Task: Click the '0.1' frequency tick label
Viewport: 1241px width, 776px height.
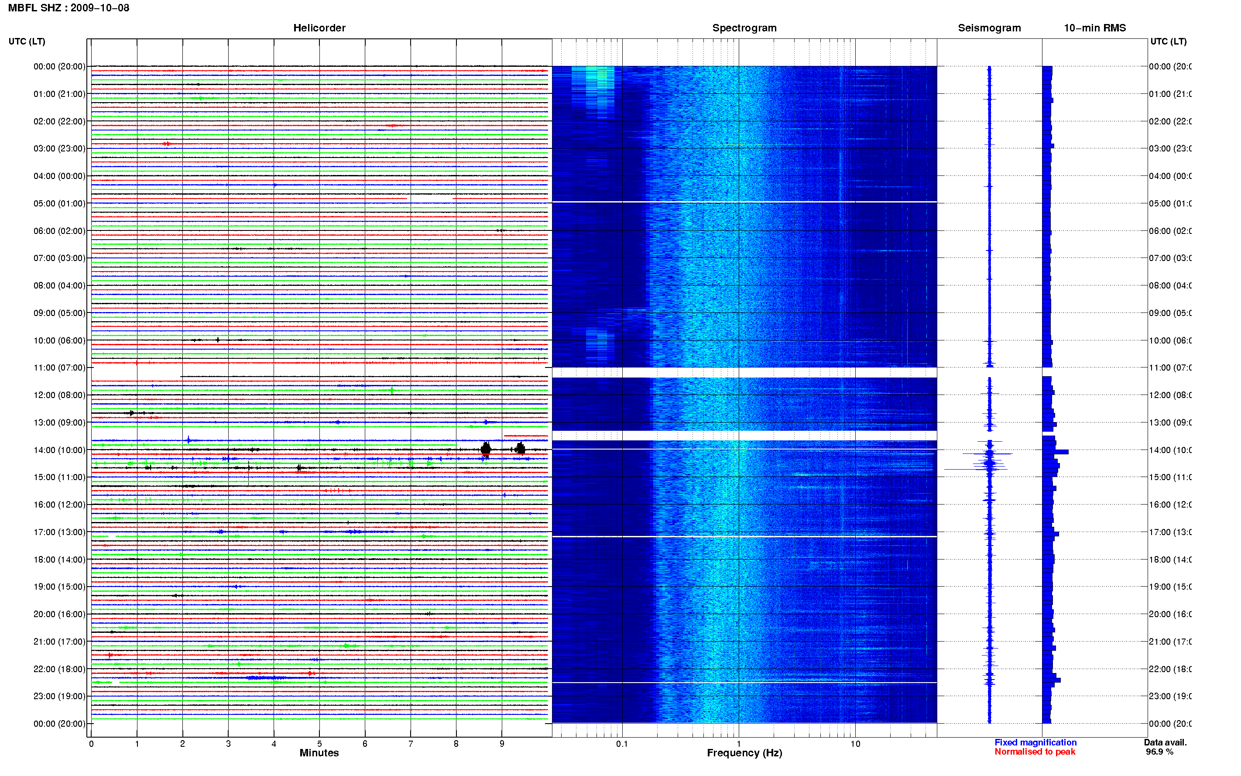Action: click(x=622, y=744)
